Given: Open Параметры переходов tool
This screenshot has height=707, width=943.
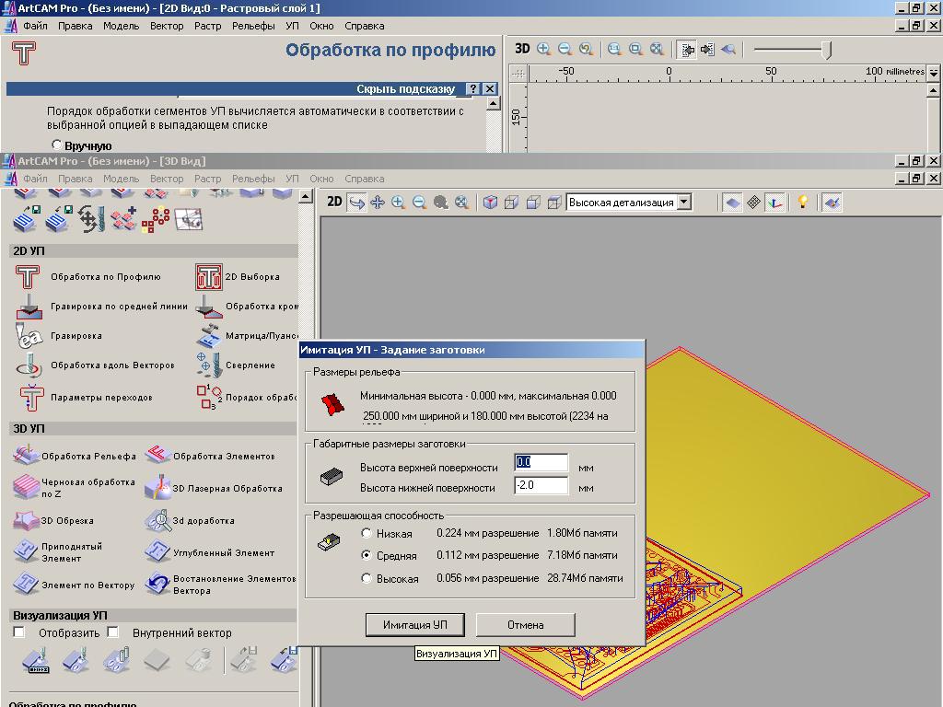Looking at the screenshot, I should point(30,398).
